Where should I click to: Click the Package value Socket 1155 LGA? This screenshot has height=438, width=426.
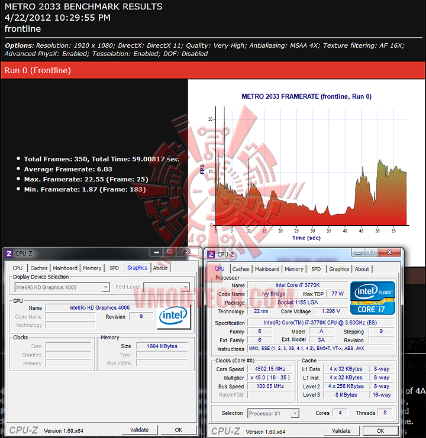(298, 303)
